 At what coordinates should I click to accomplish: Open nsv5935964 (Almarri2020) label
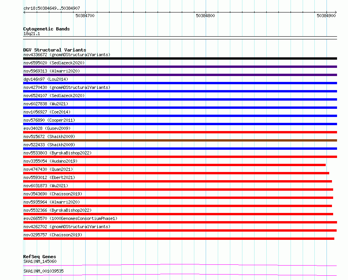[52, 202]
